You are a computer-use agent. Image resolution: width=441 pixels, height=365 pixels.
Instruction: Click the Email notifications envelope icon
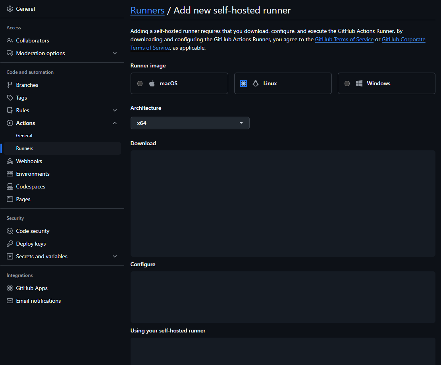[10, 301]
